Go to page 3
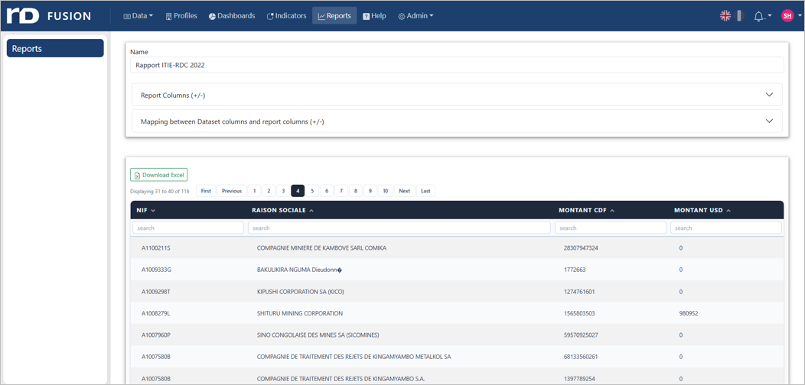 (283, 191)
